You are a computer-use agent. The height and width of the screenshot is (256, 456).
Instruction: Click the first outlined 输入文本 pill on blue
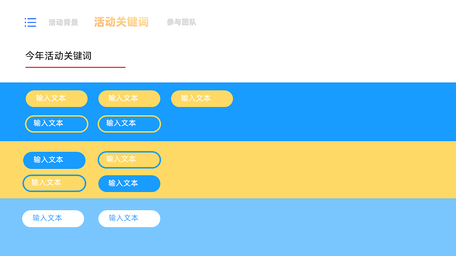(x=56, y=124)
